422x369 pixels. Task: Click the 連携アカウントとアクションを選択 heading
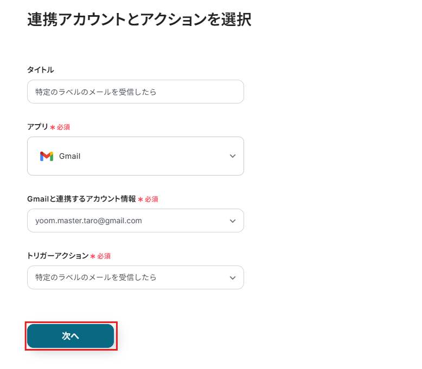[x=139, y=20]
